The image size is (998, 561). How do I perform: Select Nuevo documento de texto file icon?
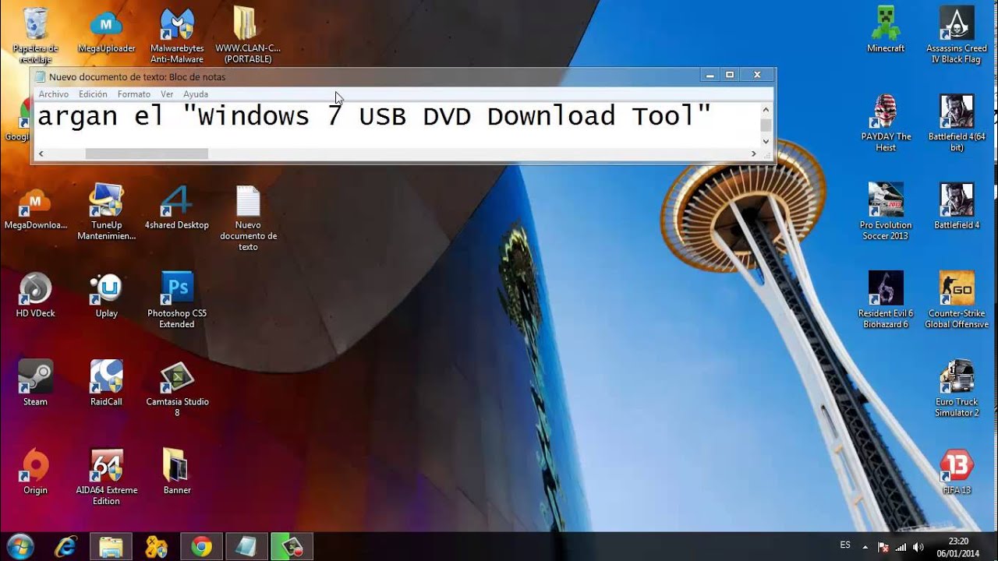tap(248, 218)
